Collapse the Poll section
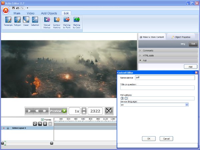Screen dimensions: 200x150 pos(168,60)
